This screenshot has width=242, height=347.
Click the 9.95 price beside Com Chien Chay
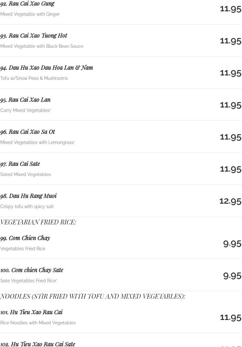point(232,243)
